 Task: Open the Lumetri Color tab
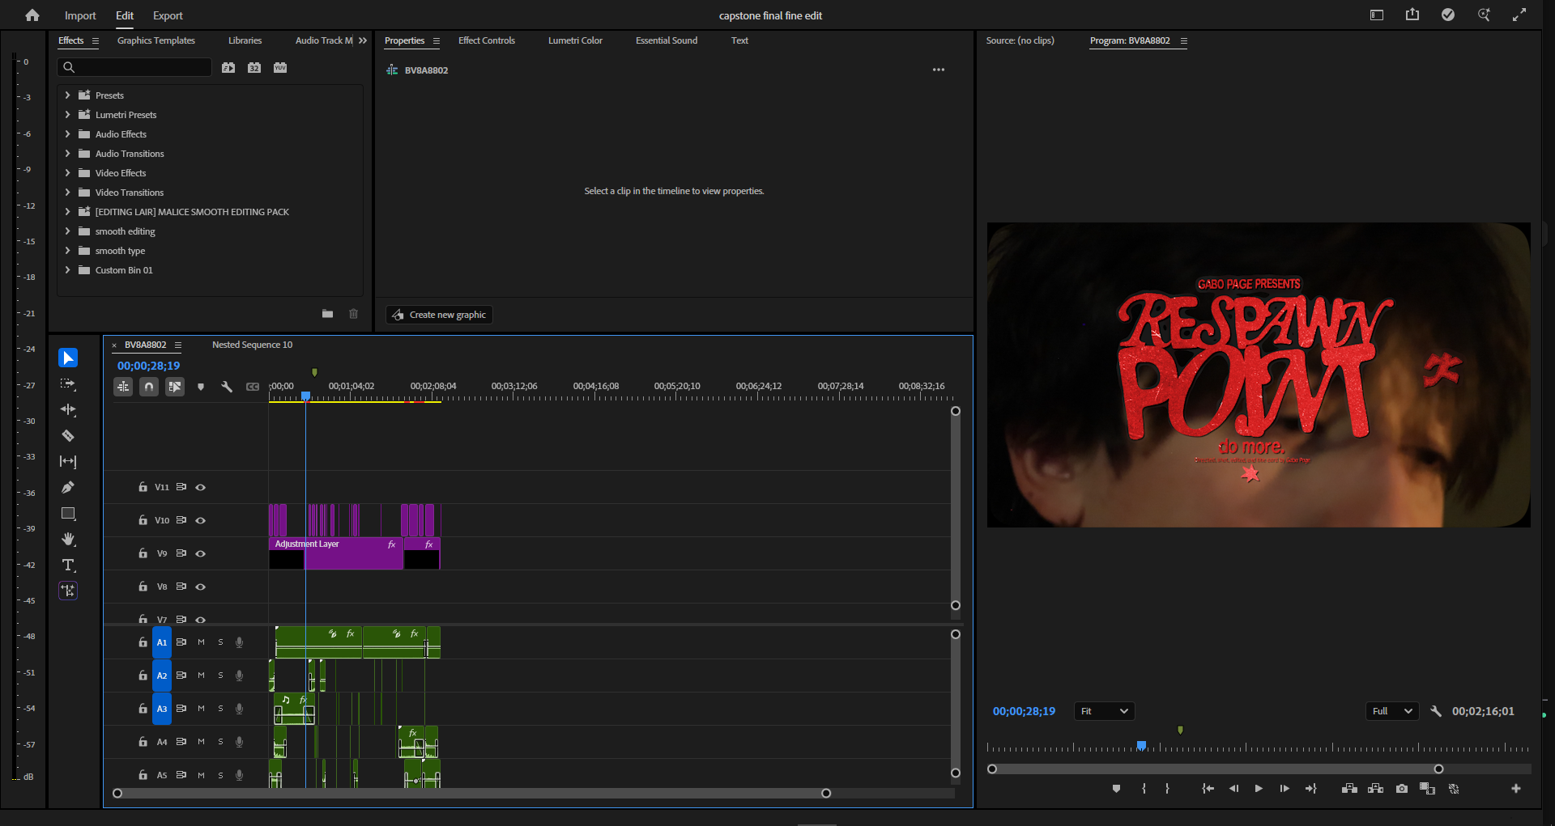(575, 40)
